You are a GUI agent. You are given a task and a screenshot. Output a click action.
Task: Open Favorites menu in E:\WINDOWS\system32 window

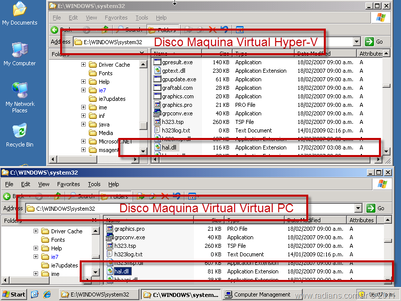coord(116,18)
